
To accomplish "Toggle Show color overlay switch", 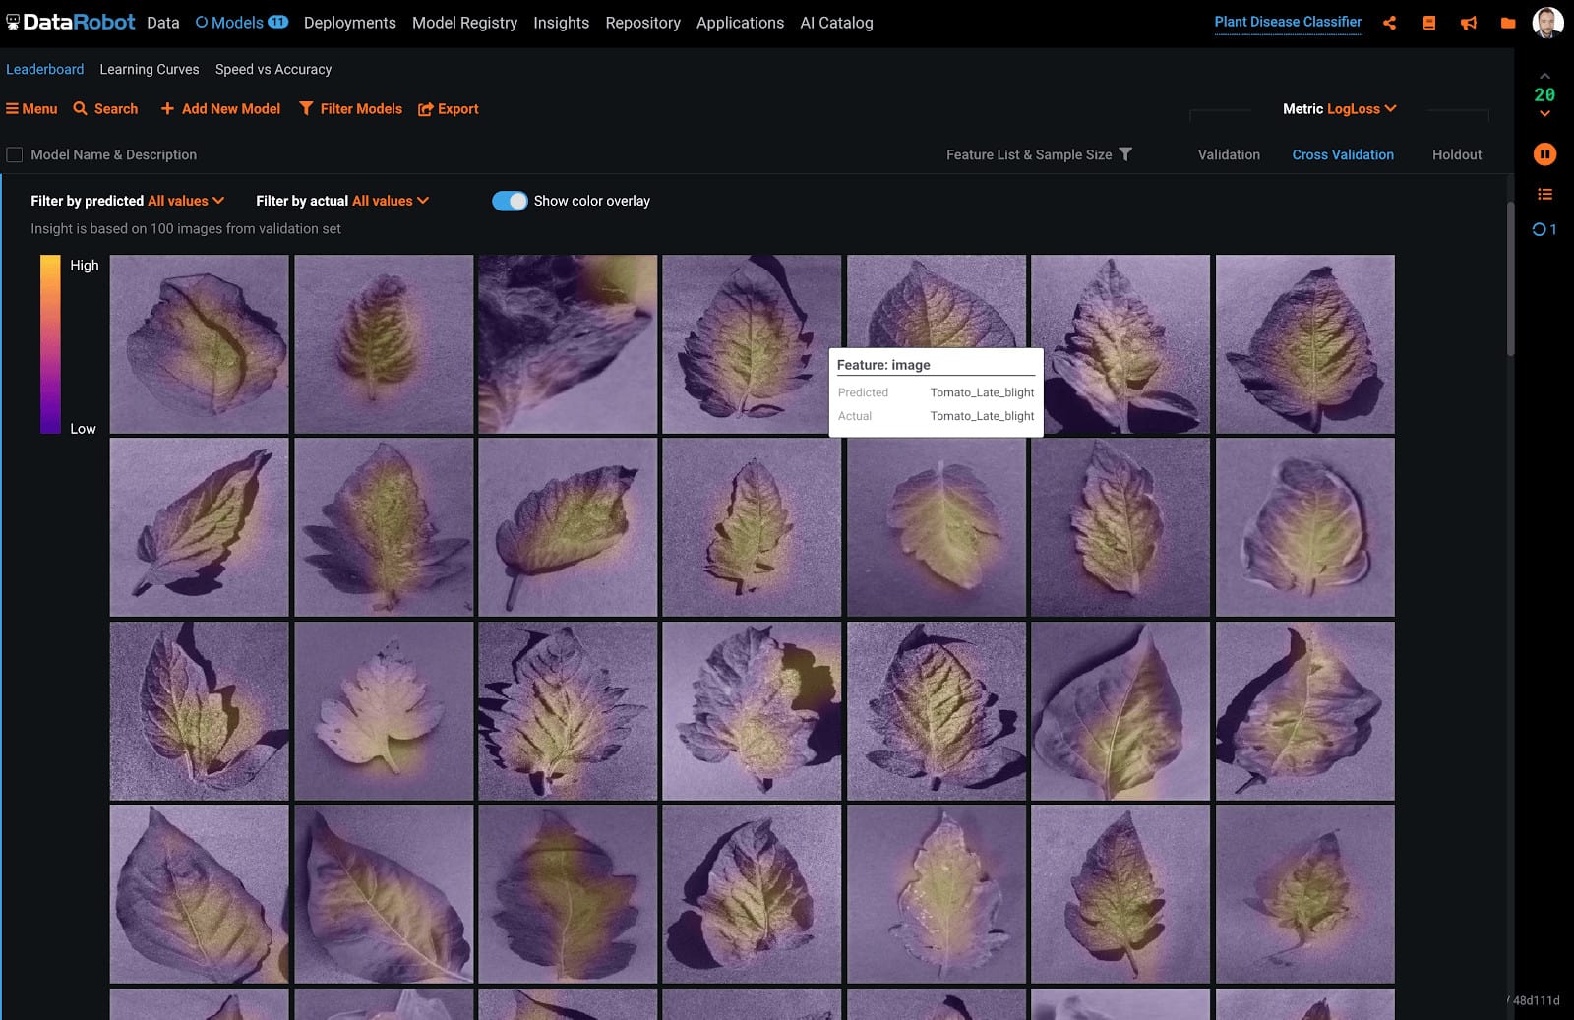I will (510, 201).
